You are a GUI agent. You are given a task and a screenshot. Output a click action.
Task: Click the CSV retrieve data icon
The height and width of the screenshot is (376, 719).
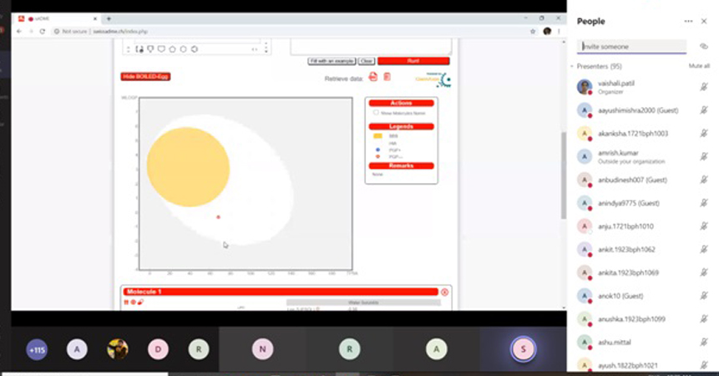click(x=387, y=78)
